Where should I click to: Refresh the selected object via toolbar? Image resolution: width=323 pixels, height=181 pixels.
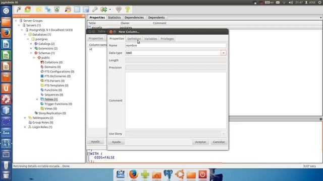(x=28, y=9)
